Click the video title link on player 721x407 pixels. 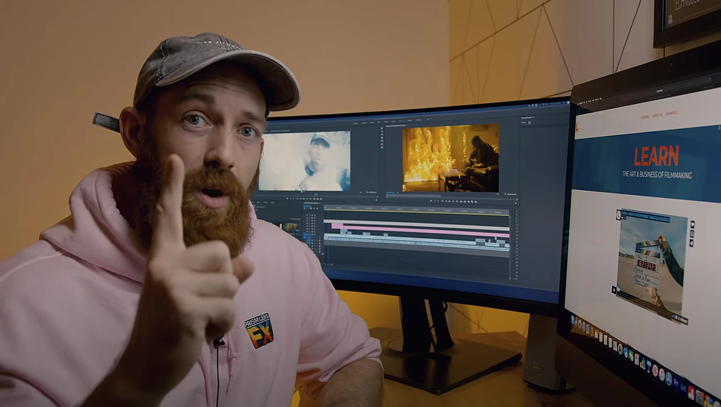(646, 217)
